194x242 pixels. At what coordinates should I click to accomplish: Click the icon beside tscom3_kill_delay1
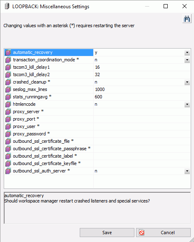8,67
